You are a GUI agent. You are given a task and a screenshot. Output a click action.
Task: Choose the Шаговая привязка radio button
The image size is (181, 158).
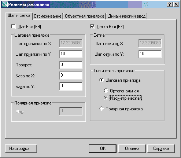point(101,80)
